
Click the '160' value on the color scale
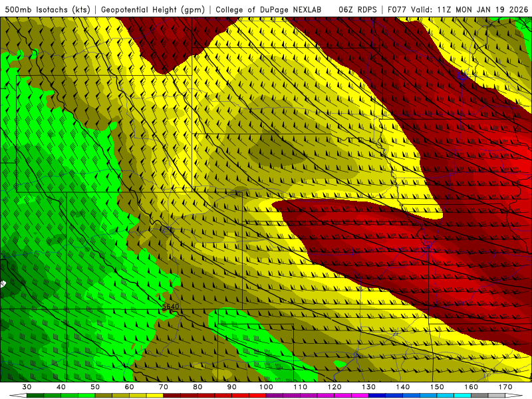(x=471, y=387)
